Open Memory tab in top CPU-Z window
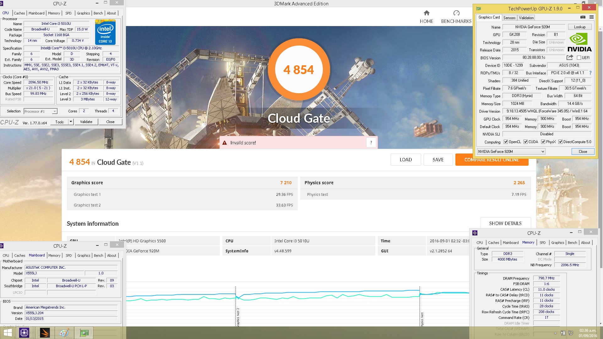The width and height of the screenshot is (603, 339). click(54, 13)
